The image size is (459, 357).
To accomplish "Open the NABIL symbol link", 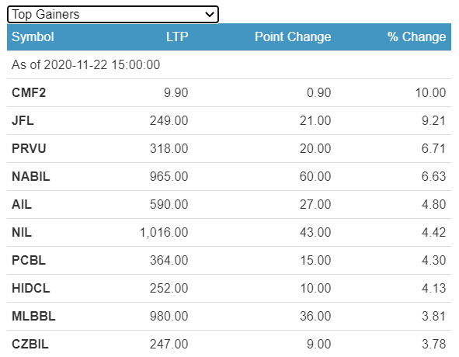I will point(31,176).
